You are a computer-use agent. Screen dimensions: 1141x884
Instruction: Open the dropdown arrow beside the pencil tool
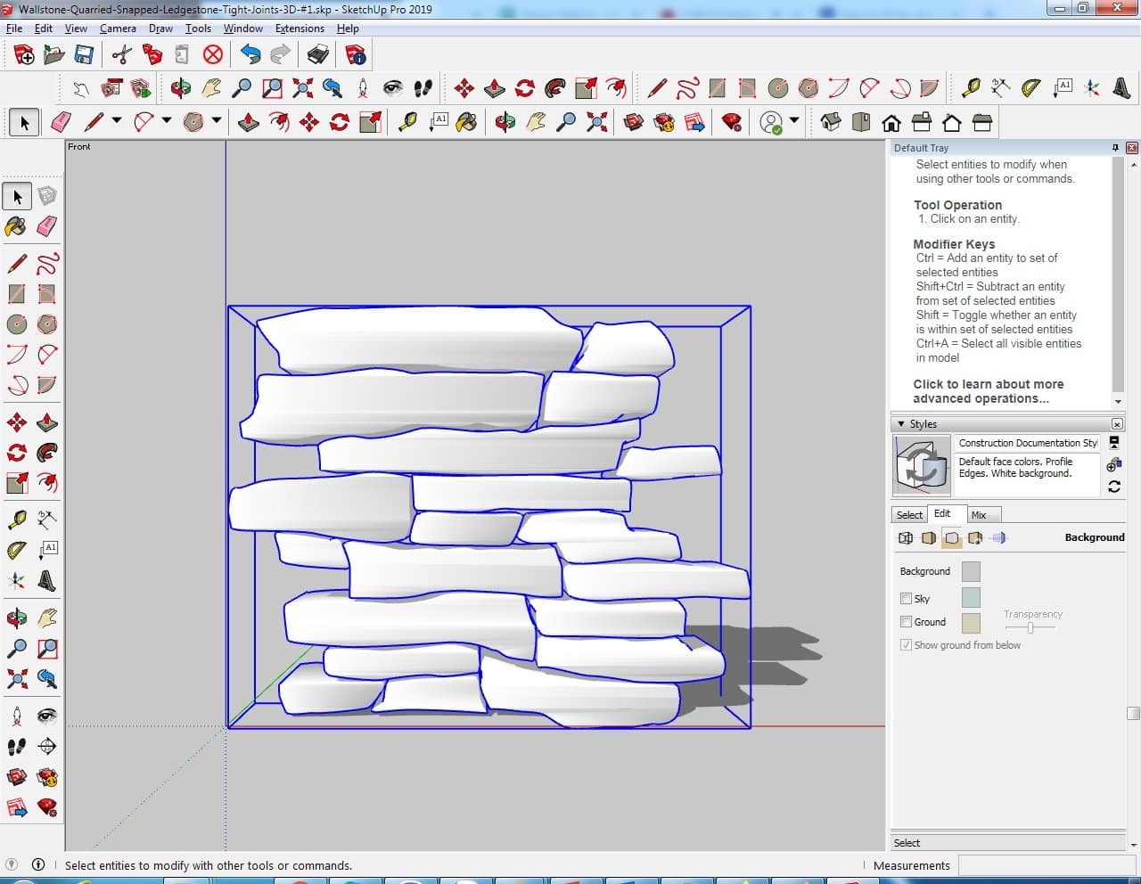(116, 121)
